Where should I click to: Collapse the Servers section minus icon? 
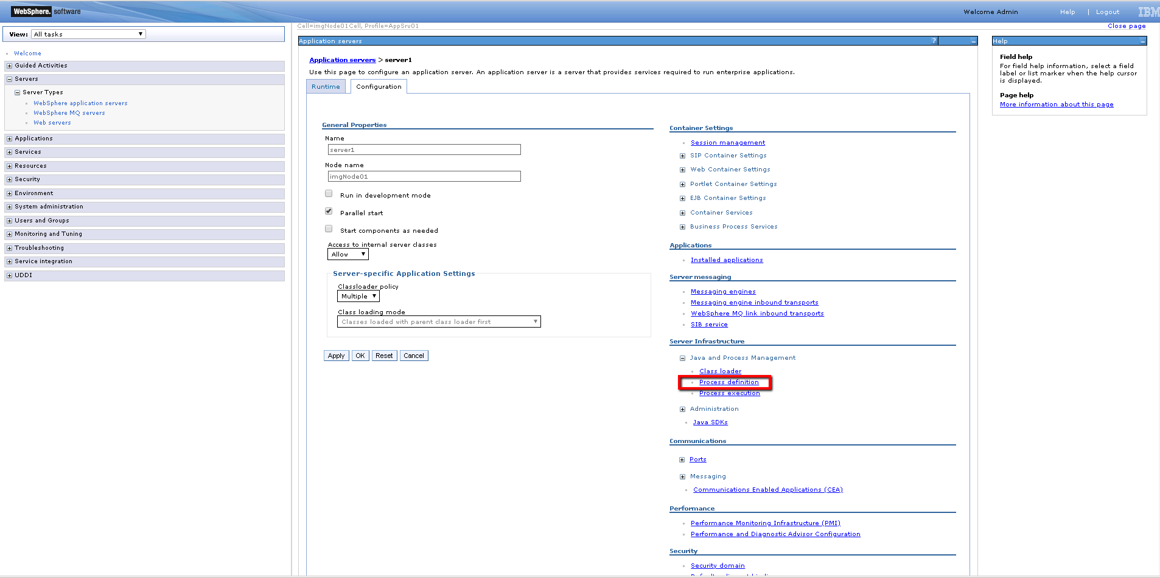point(9,79)
